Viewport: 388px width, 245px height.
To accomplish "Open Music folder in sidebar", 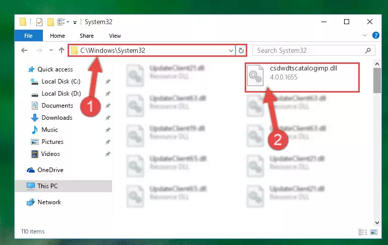I will (x=49, y=130).
